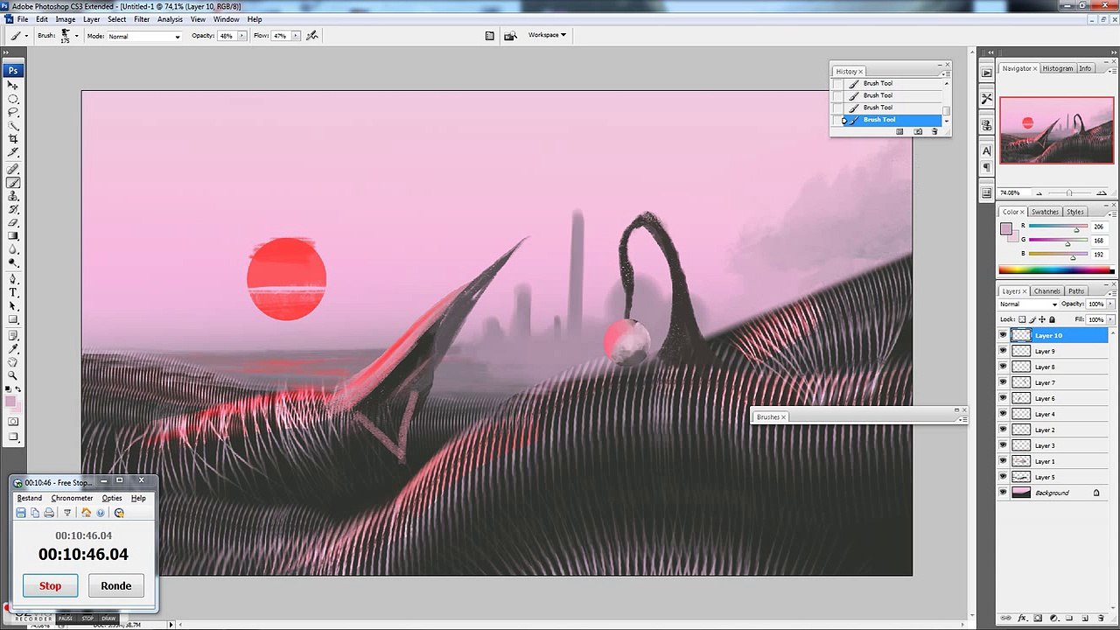Select the Gradient tool
Viewport: 1120px width, 630px height.
click(x=14, y=235)
